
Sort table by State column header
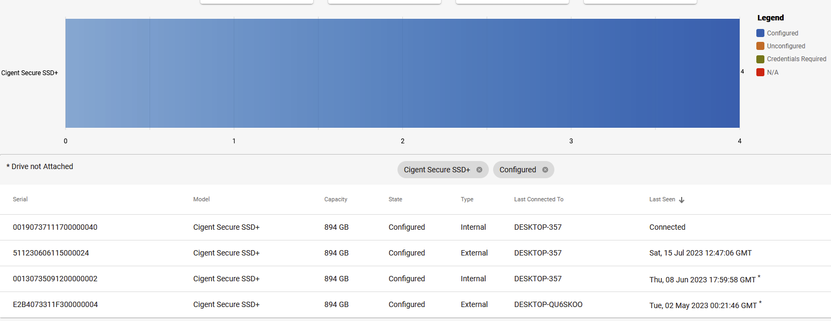395,199
